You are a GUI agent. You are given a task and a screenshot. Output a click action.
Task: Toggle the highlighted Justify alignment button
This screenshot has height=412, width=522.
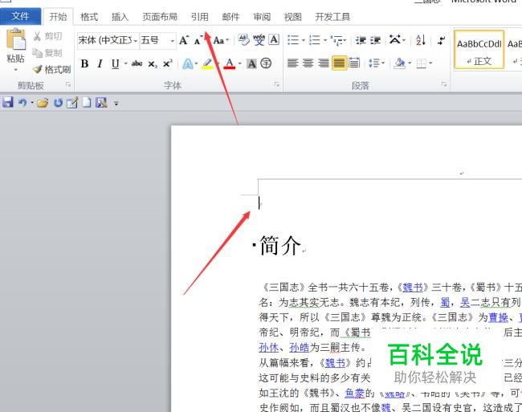339,63
